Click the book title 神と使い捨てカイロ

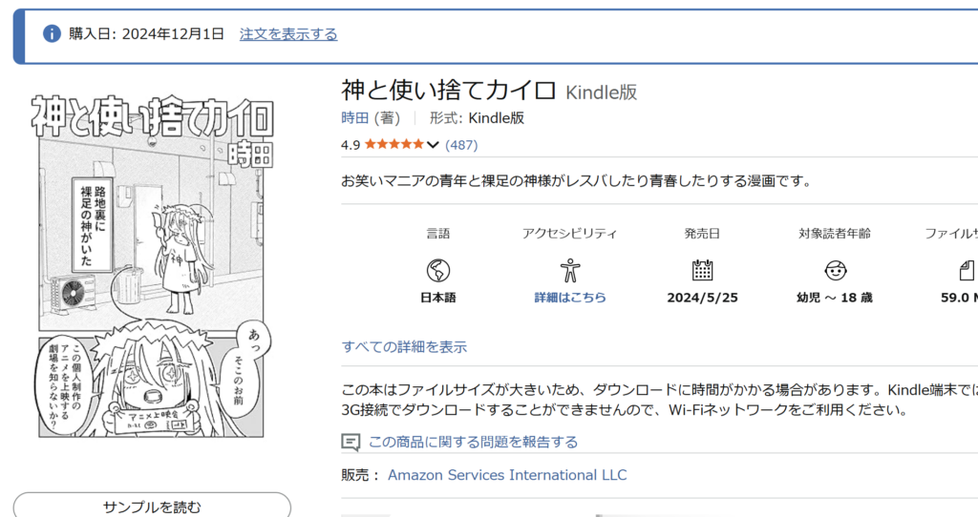pos(448,91)
